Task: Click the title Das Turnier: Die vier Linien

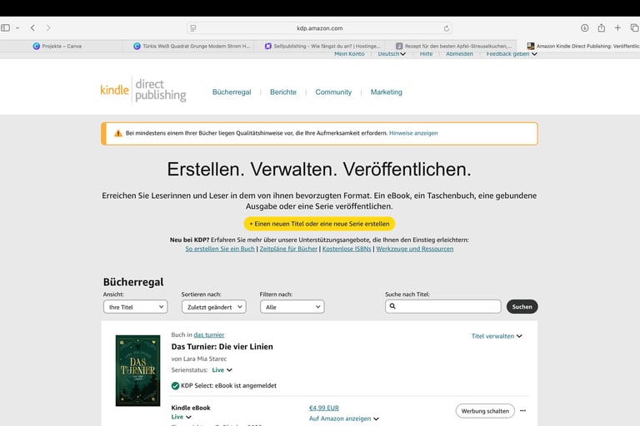Action: [x=222, y=346]
